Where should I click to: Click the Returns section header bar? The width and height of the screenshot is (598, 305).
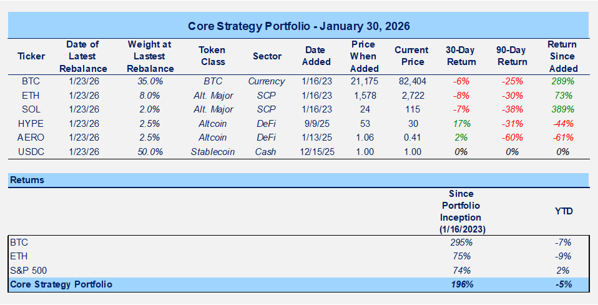299,180
